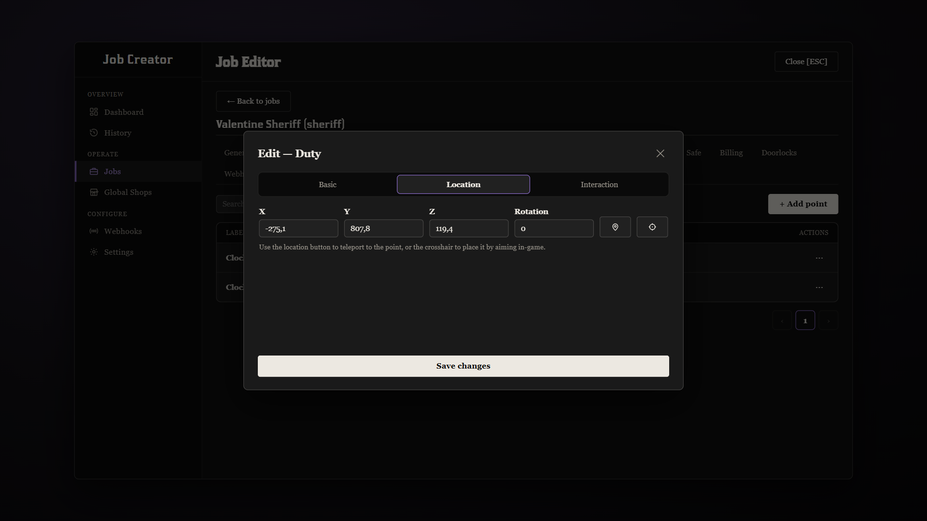The width and height of the screenshot is (927, 521).
Task: Switch to the Location tab
Action: pos(463,184)
